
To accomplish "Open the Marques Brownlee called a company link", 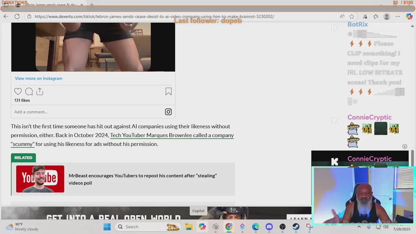I will pos(172,135).
